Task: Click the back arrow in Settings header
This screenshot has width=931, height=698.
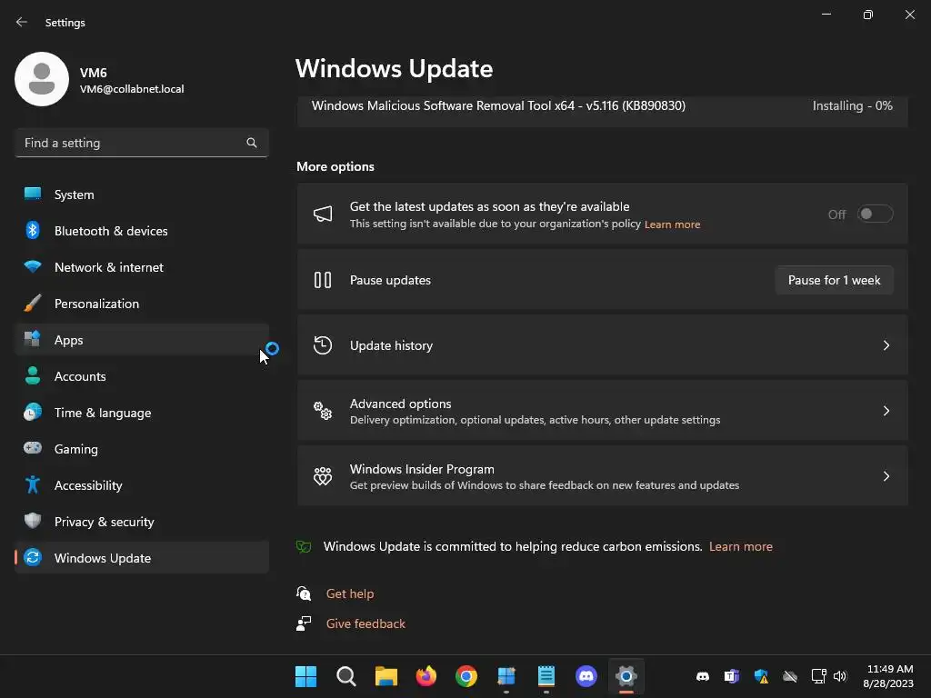Action: (22, 22)
